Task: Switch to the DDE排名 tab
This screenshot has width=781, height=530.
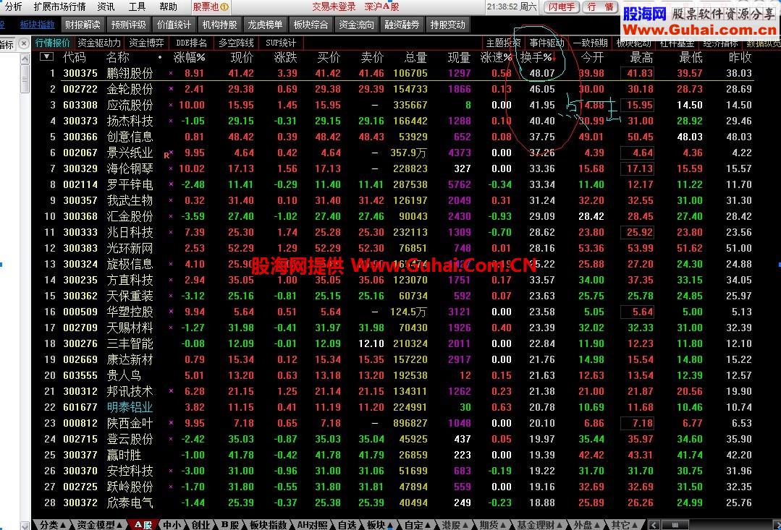Action: pyautogui.click(x=191, y=43)
